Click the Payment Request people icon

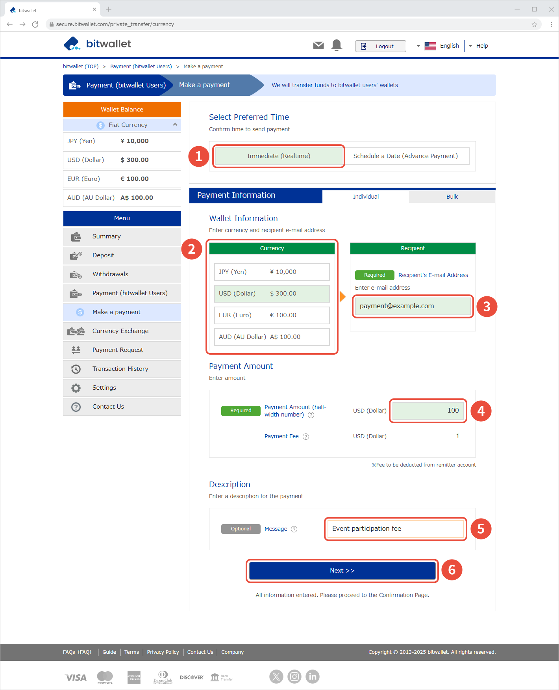tap(76, 350)
